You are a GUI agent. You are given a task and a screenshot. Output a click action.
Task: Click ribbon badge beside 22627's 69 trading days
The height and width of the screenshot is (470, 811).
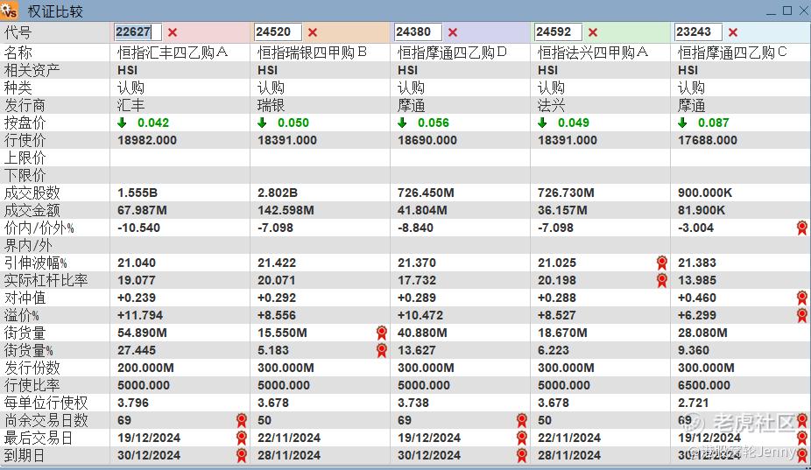pos(241,420)
